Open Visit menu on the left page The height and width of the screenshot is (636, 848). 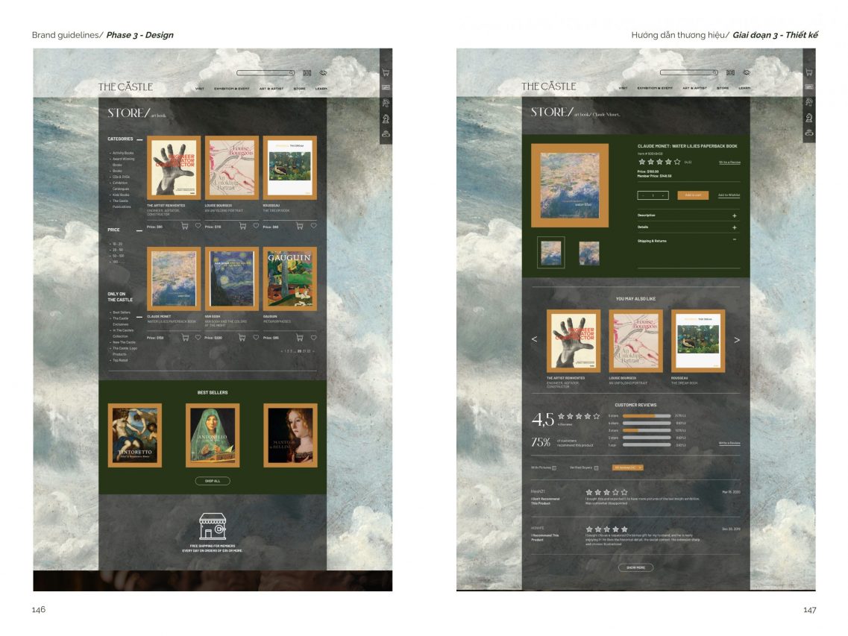point(200,89)
